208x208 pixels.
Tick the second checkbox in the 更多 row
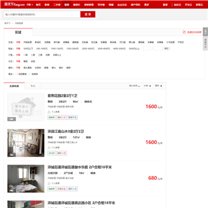tap(30, 74)
